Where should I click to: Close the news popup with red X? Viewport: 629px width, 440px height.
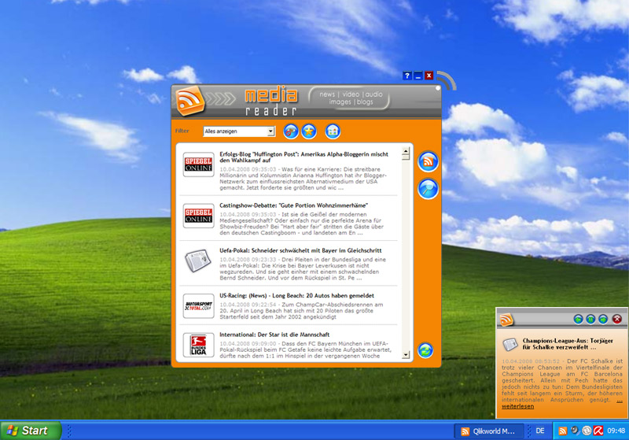(x=617, y=319)
